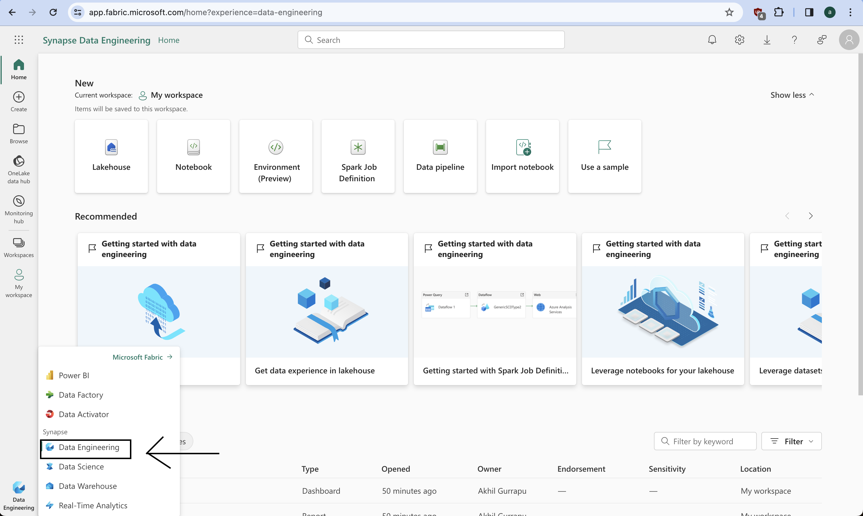Sort by the Opened column header
The height and width of the screenshot is (516, 863).
tap(396, 469)
